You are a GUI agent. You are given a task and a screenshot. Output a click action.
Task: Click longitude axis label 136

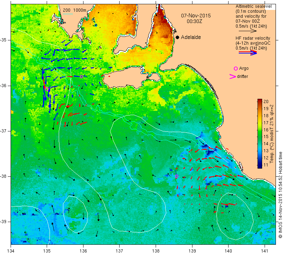click(x=83, y=251)
